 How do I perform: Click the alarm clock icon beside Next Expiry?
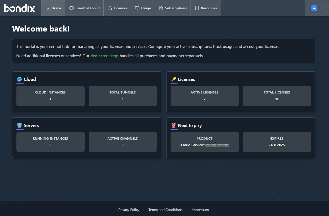pos(173,126)
